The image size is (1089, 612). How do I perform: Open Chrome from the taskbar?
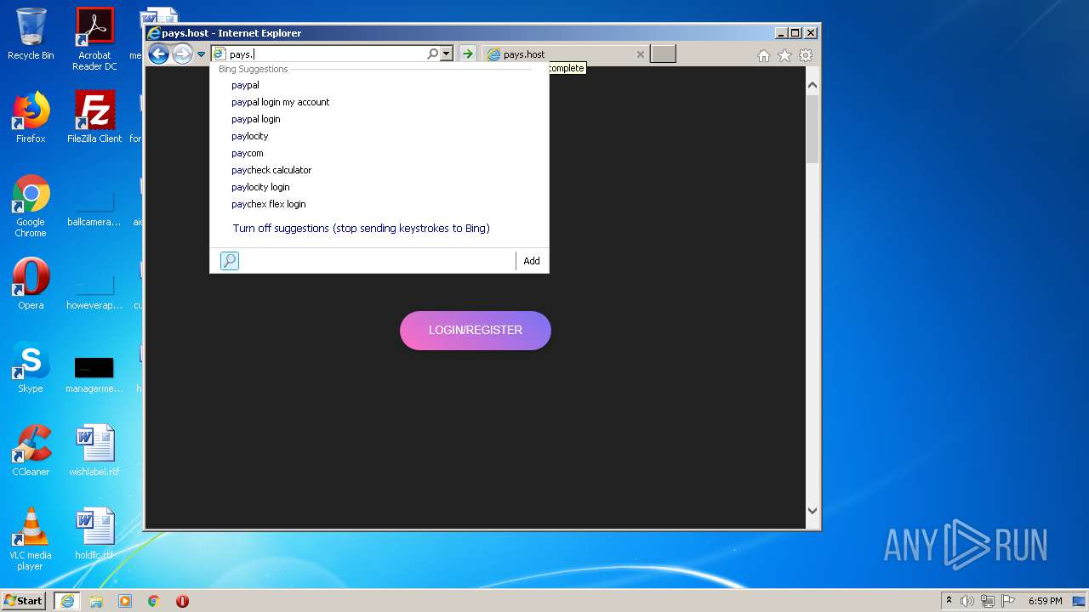[x=154, y=601]
